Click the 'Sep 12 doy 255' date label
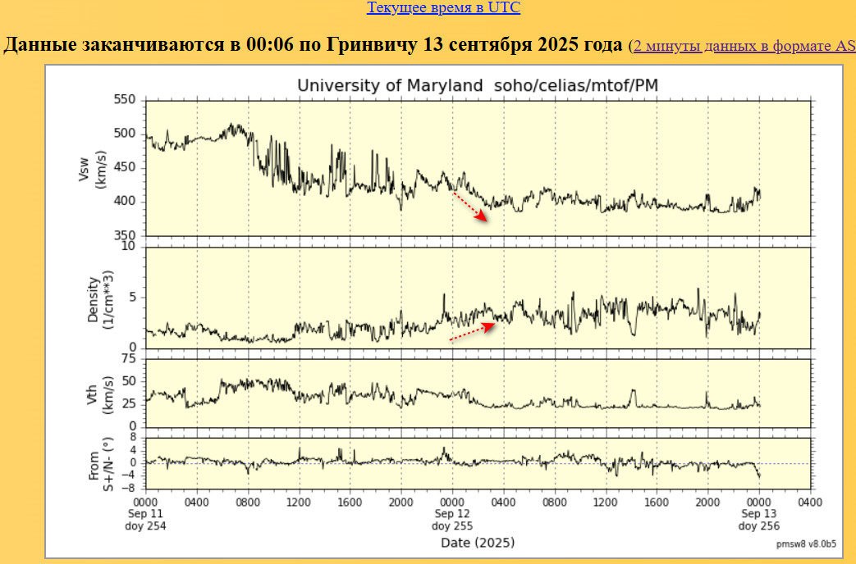The image size is (856, 564). pos(451,520)
